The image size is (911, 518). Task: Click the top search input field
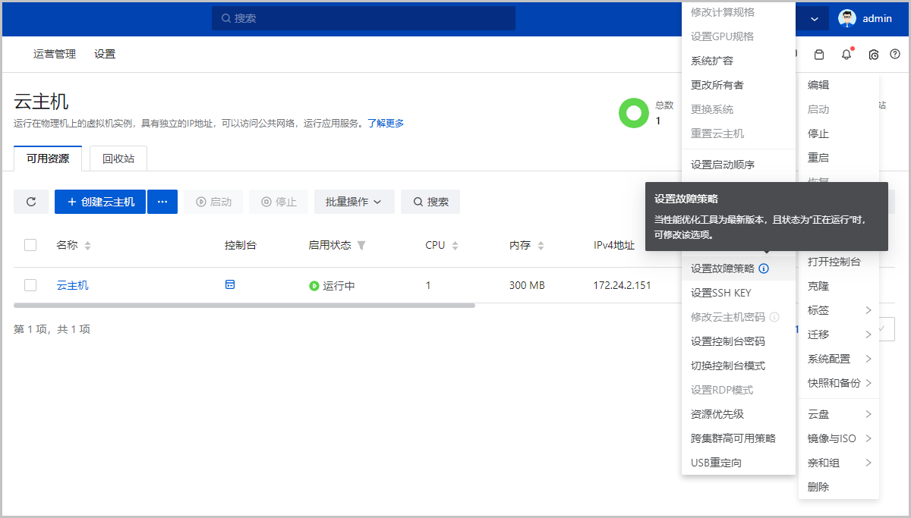pos(363,18)
